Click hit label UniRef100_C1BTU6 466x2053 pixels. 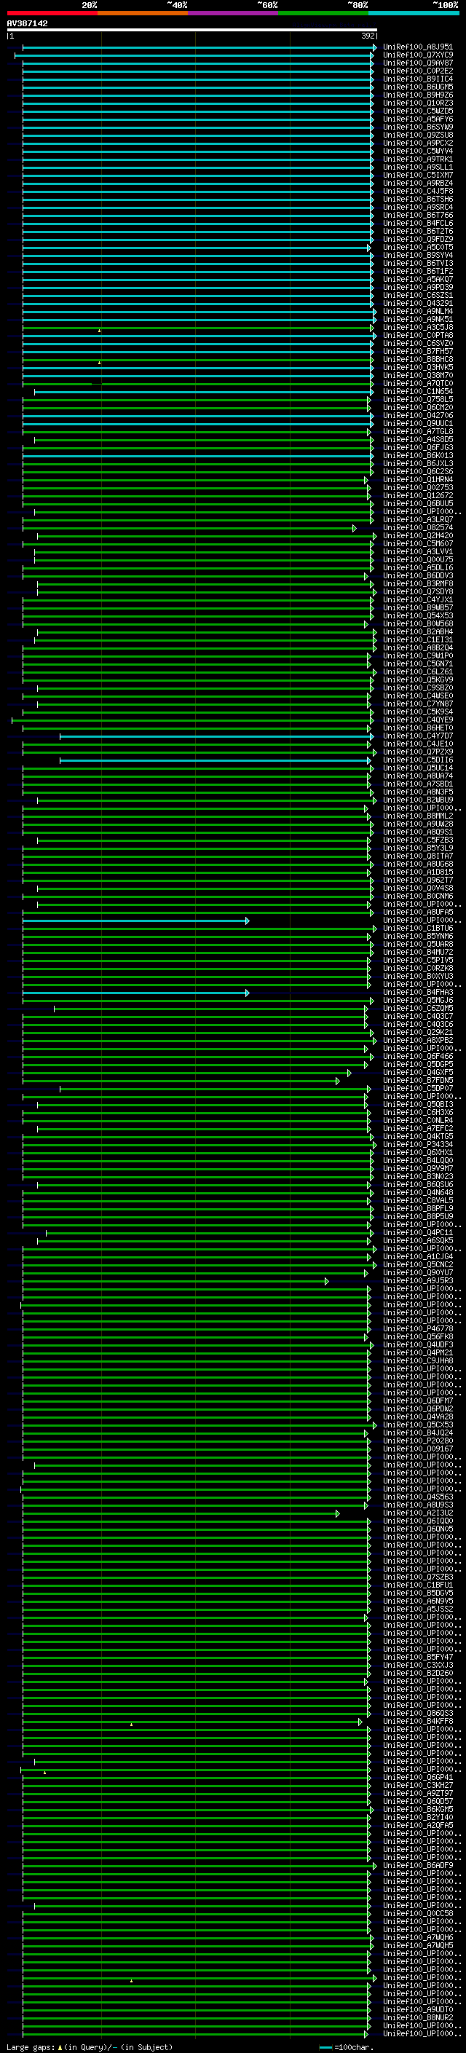pyautogui.click(x=418, y=928)
